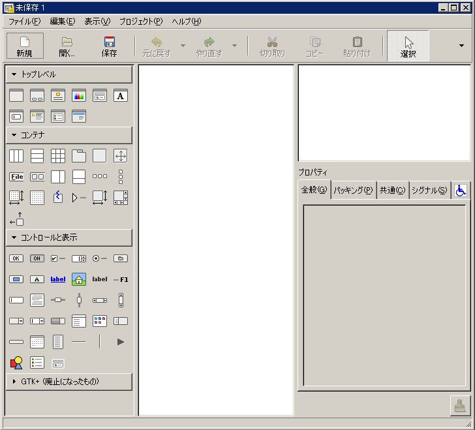
Task: Pick the Image widget house icon
Action: 79,279
